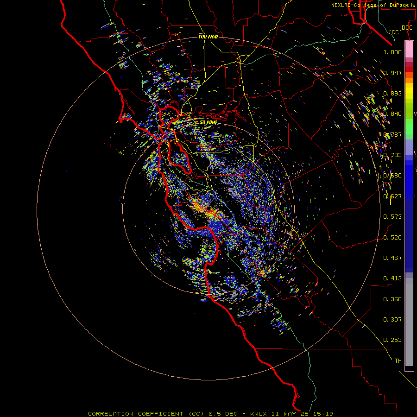The height and width of the screenshot is (417, 417).
Task: Click the 0.5 DEG elevation text
Action: [x=223, y=414]
